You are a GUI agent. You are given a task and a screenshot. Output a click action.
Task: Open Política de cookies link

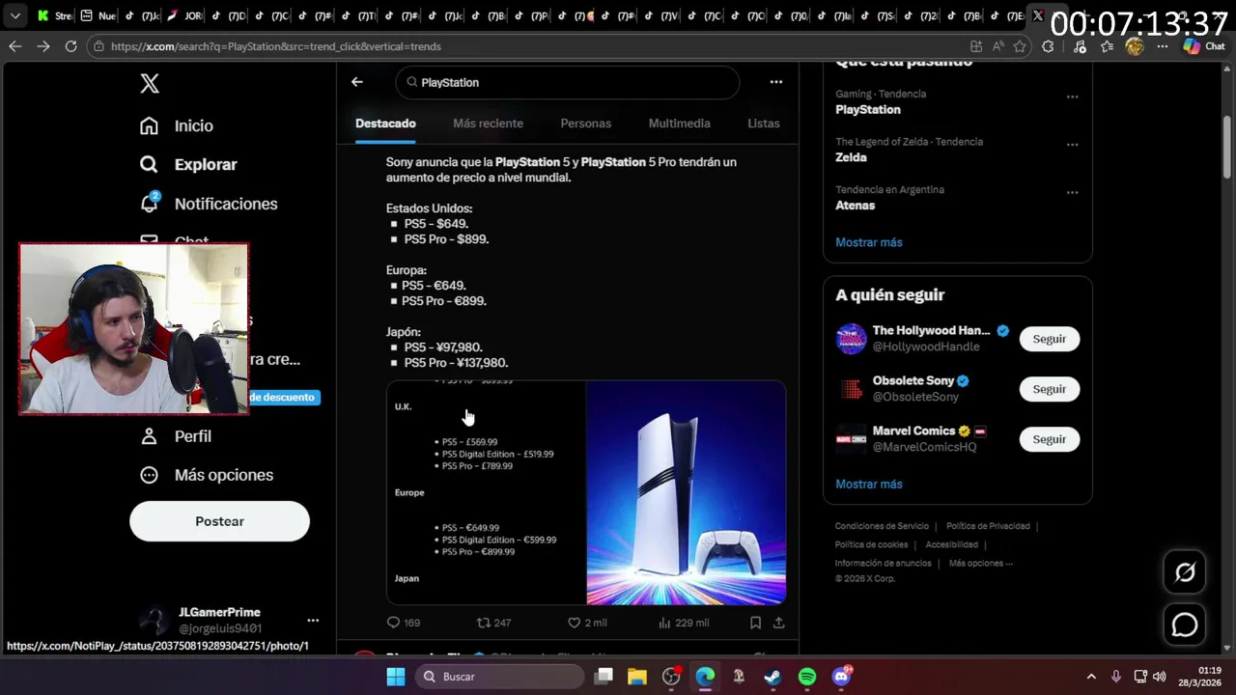(871, 544)
